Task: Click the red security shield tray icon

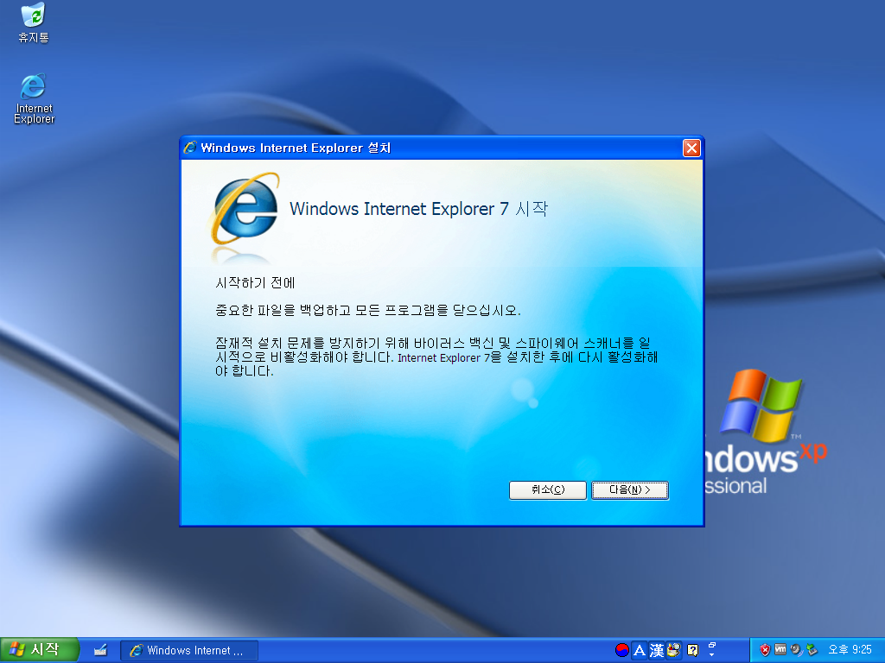Action: coord(765,650)
